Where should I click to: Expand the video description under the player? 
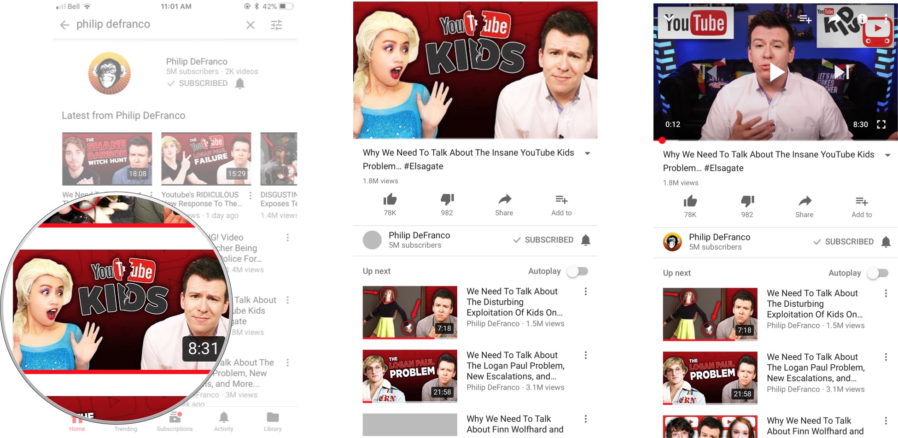click(x=888, y=155)
